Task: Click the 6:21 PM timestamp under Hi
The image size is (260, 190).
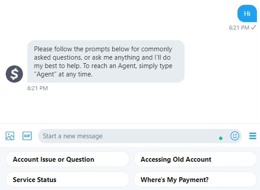Action: tap(239, 27)
